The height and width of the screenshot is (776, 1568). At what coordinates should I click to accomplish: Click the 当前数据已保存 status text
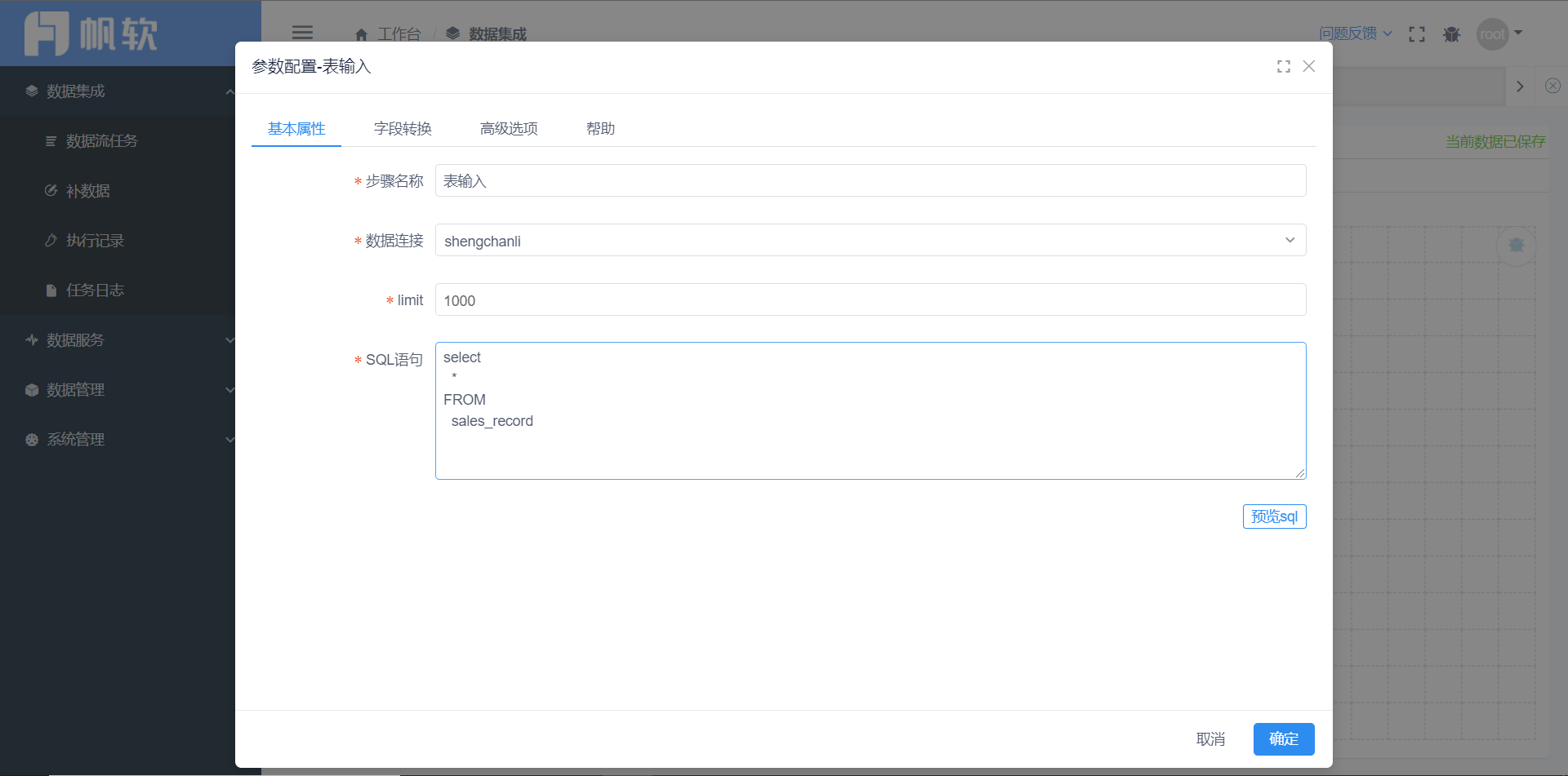coord(1495,142)
